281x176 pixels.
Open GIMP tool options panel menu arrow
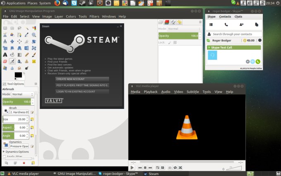tap(36, 84)
